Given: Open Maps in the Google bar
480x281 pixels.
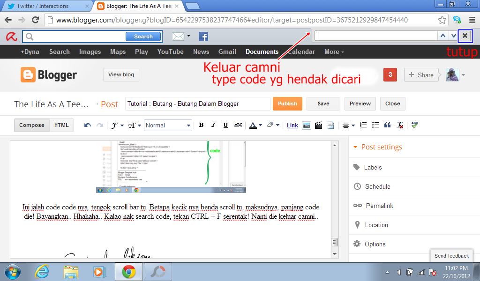Looking at the screenshot, I should click(x=118, y=52).
